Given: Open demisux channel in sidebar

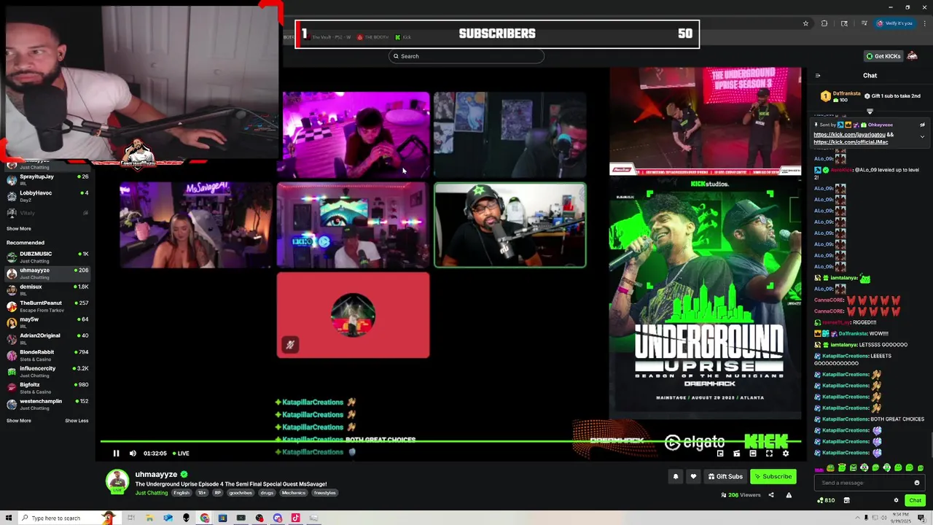Looking at the screenshot, I should (x=47, y=290).
